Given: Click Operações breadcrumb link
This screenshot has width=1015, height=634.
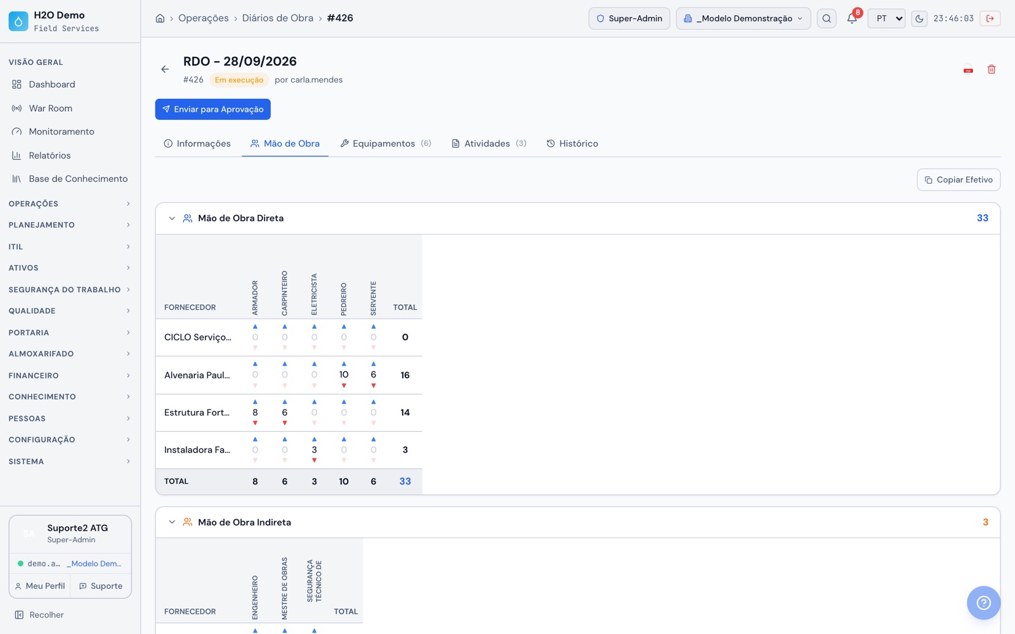Looking at the screenshot, I should pyautogui.click(x=204, y=18).
